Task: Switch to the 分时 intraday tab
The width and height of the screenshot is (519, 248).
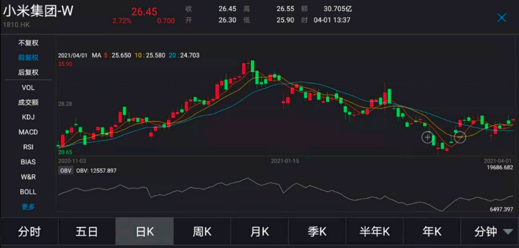Action: coord(29,232)
